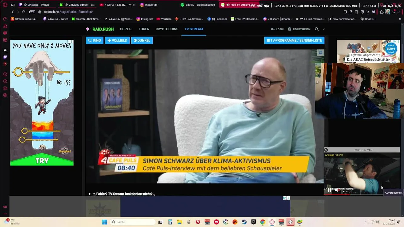Open Epic Games launcher from taskbar
This screenshot has height=227, width=404.
tap(253, 222)
